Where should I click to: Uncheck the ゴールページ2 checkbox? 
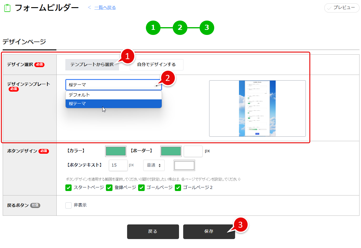pos(178,188)
